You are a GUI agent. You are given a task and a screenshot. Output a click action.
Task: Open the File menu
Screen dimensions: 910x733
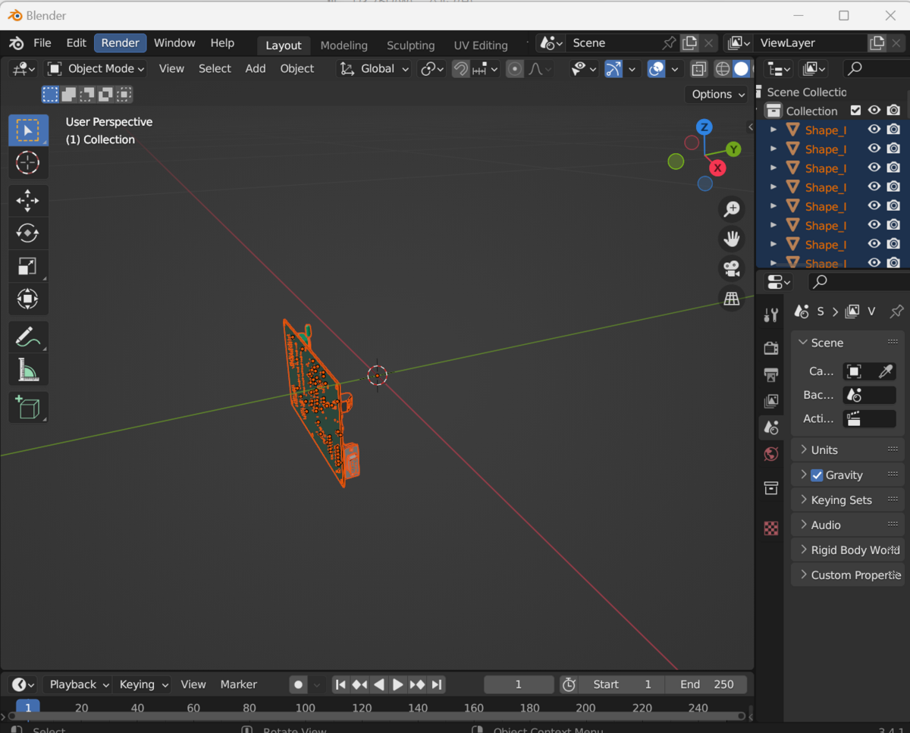click(x=42, y=43)
